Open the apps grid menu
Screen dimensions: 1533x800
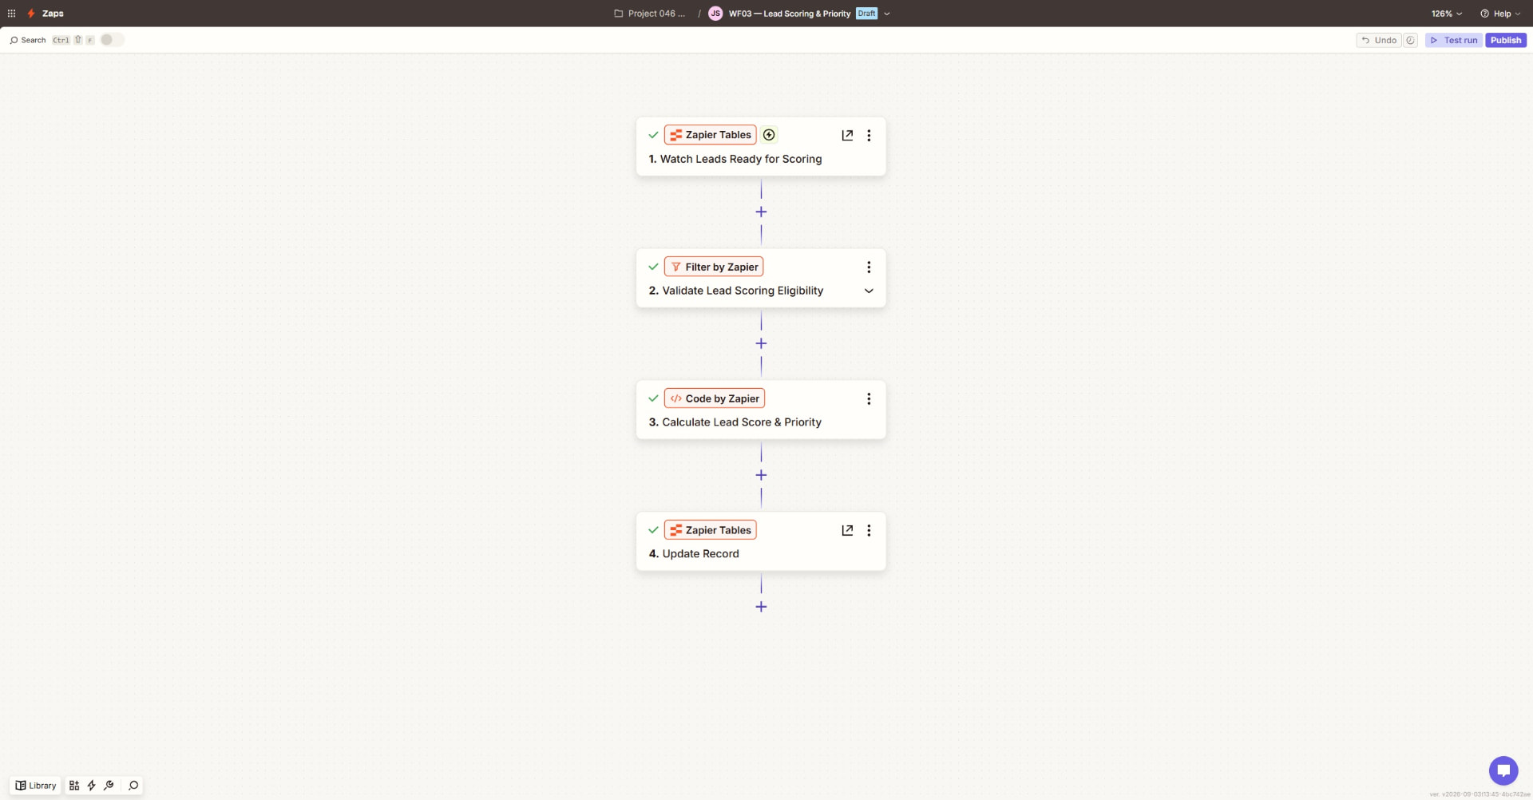pyautogui.click(x=11, y=14)
